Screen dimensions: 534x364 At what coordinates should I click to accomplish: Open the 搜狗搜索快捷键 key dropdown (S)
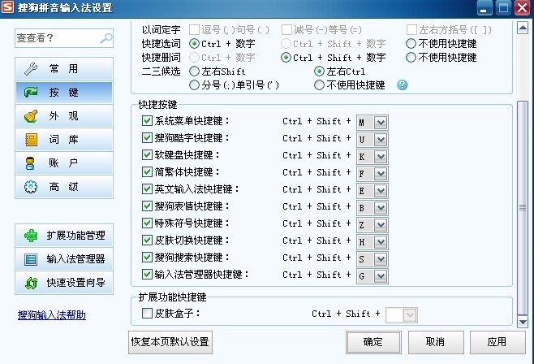pos(381,258)
